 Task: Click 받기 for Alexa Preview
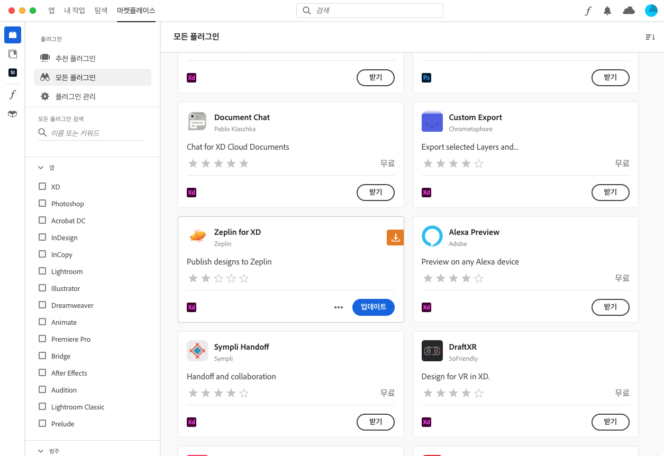[610, 307]
